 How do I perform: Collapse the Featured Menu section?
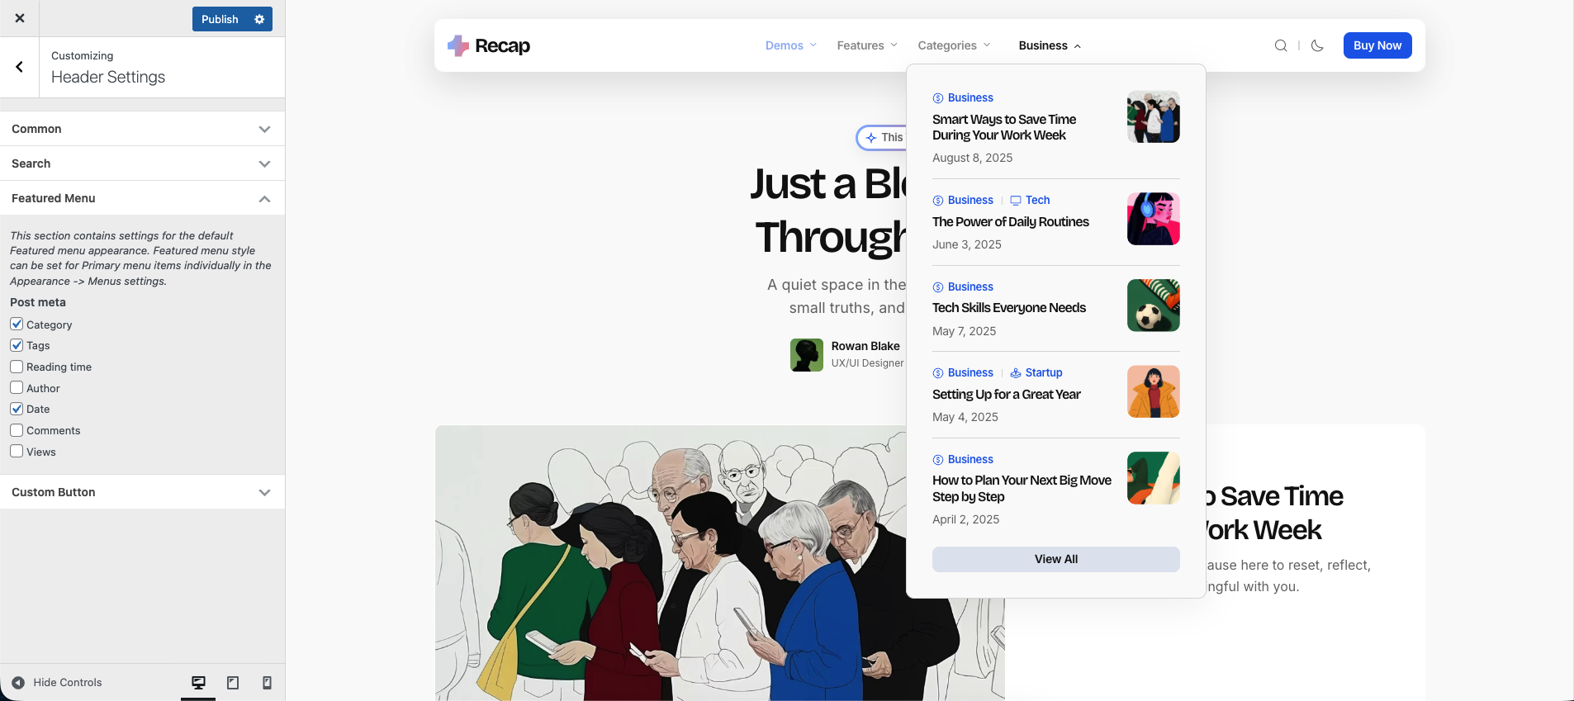142,198
